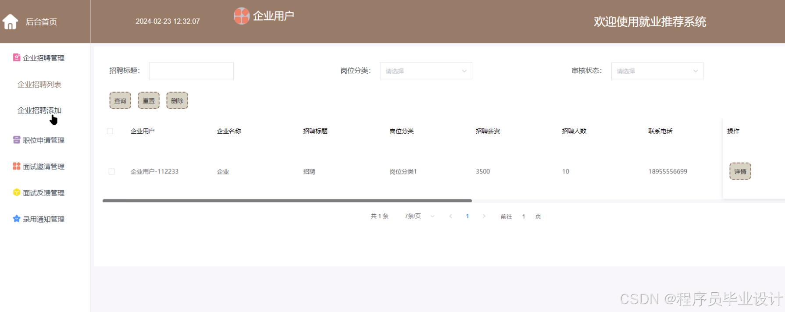Open 后台首页 menu item
Image resolution: width=785 pixels, height=312 pixels.
pyautogui.click(x=41, y=21)
